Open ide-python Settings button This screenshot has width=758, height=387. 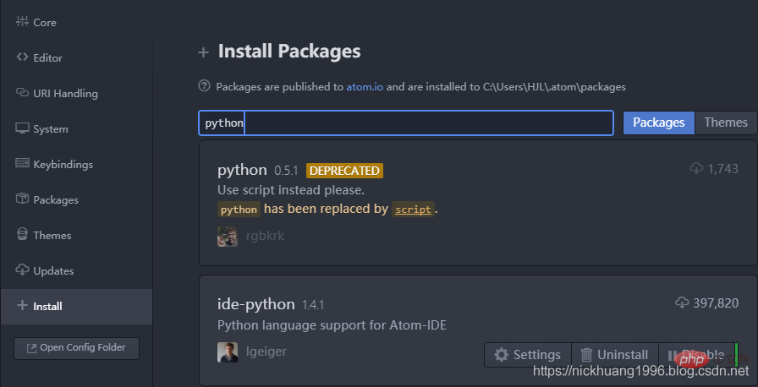click(528, 355)
